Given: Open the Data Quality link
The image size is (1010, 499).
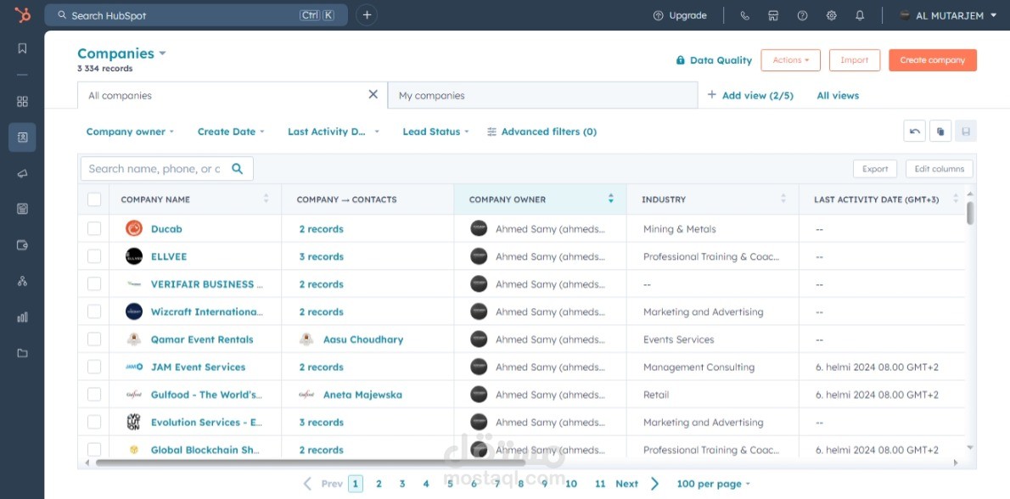Looking at the screenshot, I should tap(714, 60).
